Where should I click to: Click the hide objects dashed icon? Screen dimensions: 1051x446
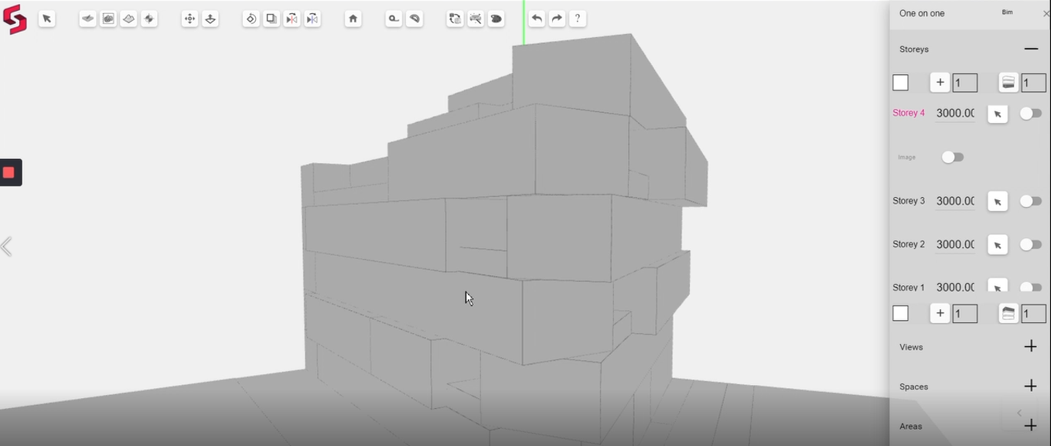[476, 19]
